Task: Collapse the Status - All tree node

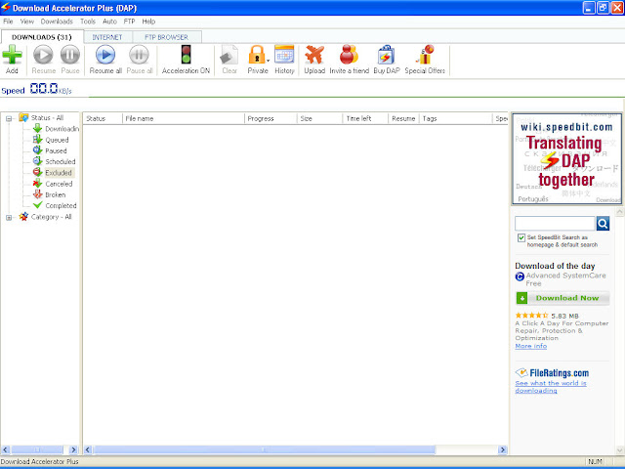Action: pyautogui.click(x=9, y=118)
